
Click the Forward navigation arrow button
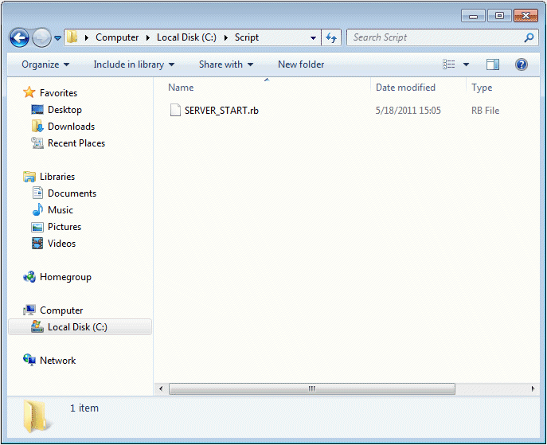pyautogui.click(x=41, y=37)
